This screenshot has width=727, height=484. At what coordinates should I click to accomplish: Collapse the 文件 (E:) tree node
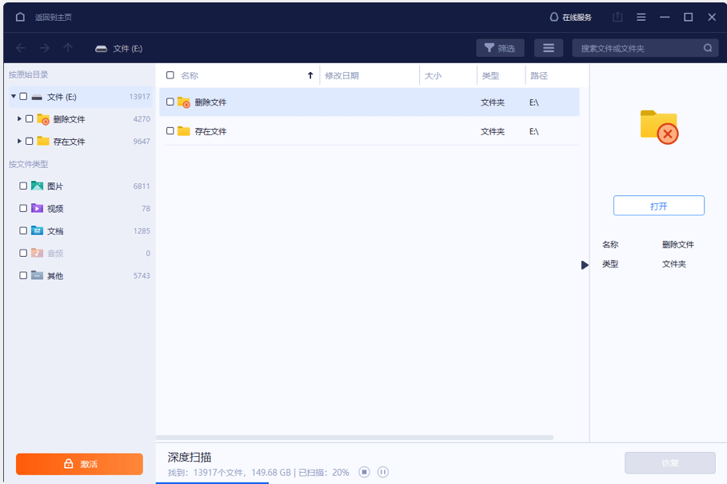tap(14, 97)
